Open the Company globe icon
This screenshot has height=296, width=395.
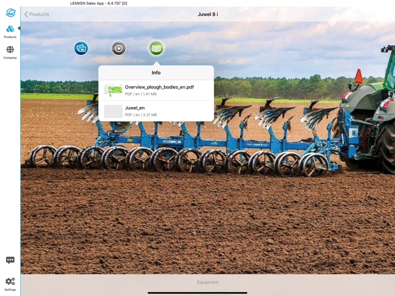pos(10,52)
